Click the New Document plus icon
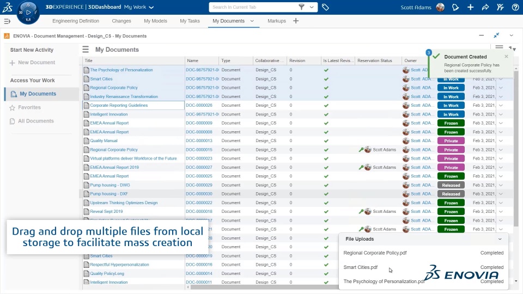Image resolution: width=523 pixels, height=294 pixels. [x=13, y=63]
